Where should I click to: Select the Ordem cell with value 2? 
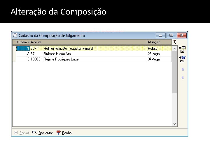click(x=23, y=54)
